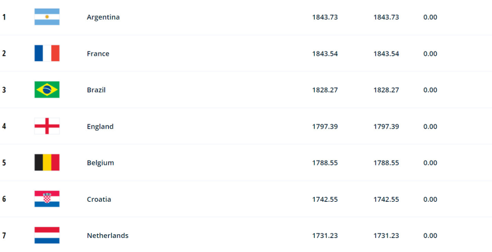This screenshot has height=252, width=492.
Task: Open the Argentina team link
Action: click(103, 17)
